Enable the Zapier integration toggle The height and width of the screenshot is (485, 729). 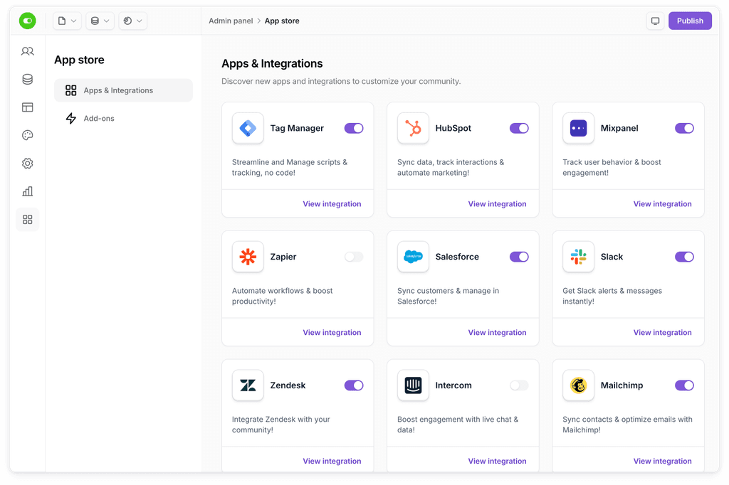354,257
